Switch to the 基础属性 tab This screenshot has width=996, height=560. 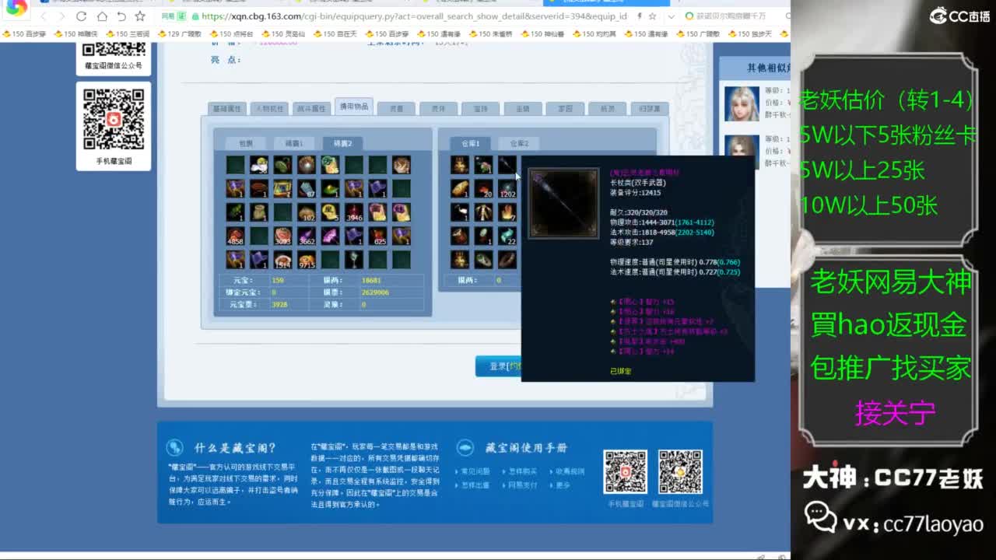pos(227,109)
